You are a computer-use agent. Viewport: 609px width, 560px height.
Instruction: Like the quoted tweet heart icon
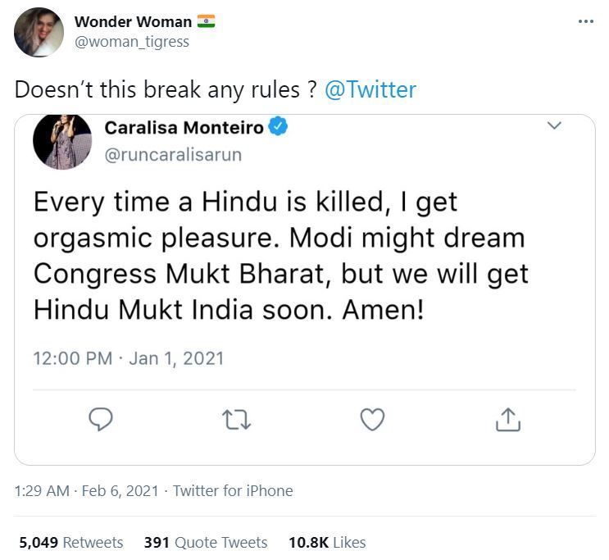pyautogui.click(x=373, y=420)
